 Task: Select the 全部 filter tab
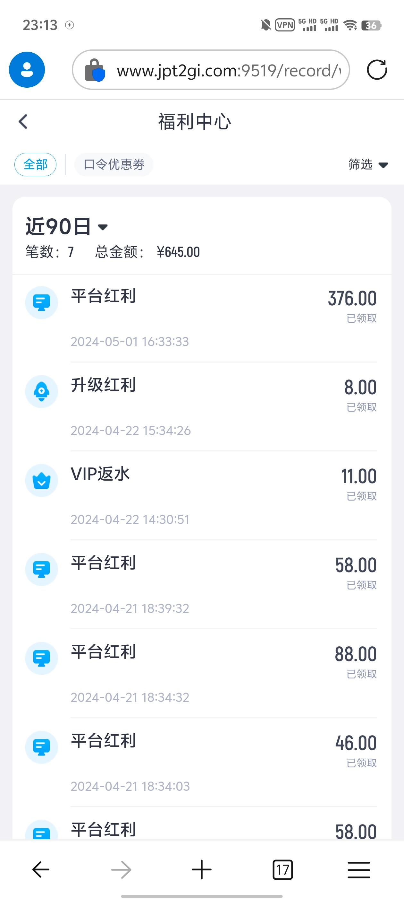click(x=35, y=164)
